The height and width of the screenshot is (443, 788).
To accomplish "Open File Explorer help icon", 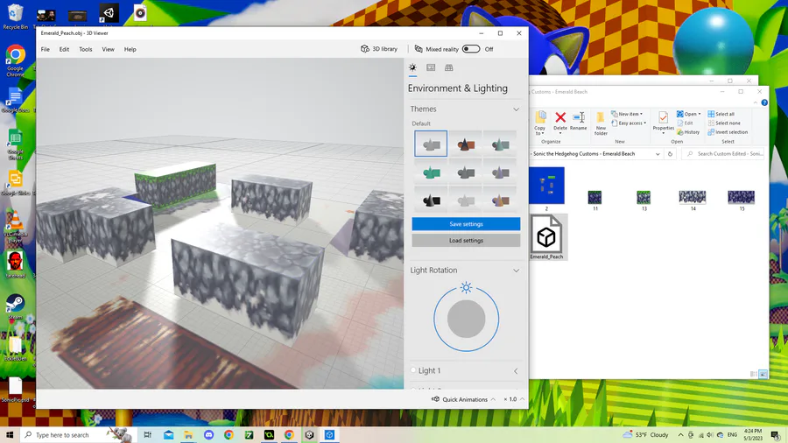I will tap(763, 102).
